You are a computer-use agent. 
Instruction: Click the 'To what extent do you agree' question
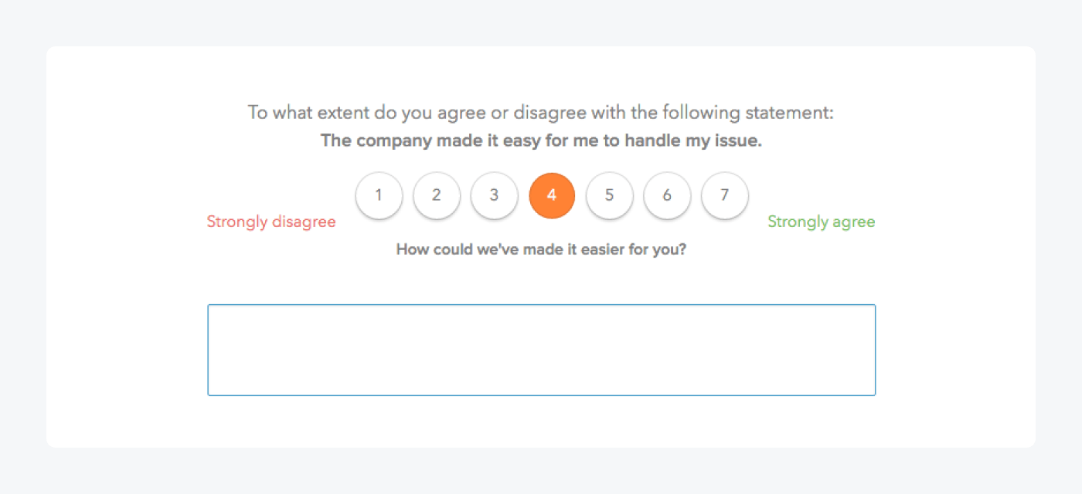pyautogui.click(x=541, y=113)
